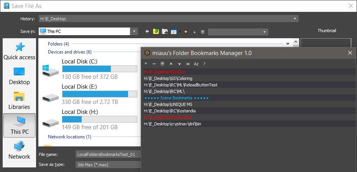Go back to the previous folder
This screenshot has height=172, width=357.
147,32
